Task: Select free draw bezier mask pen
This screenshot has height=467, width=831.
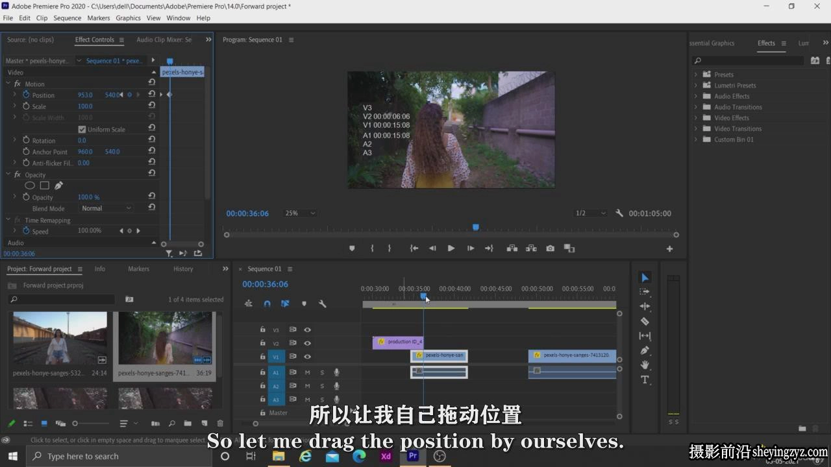Action: tap(58, 186)
